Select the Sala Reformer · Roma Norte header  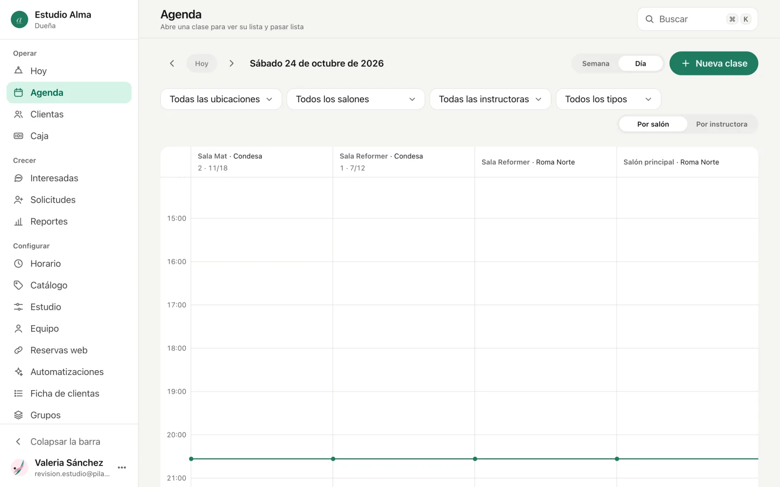pos(546,162)
